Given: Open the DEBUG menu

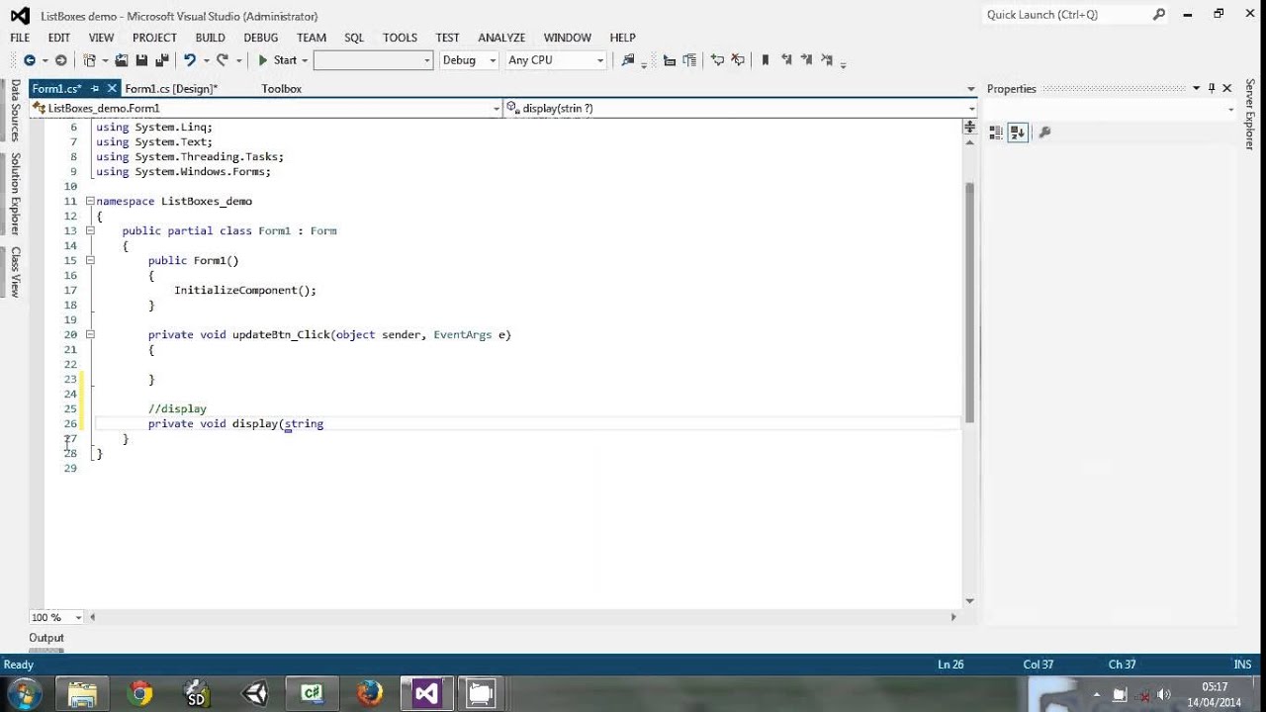Looking at the screenshot, I should tap(261, 38).
